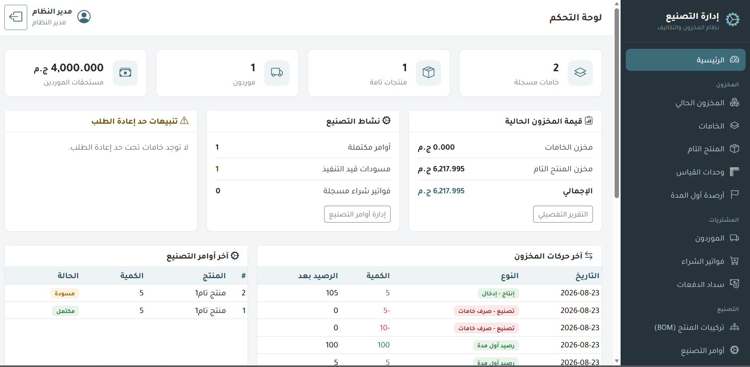This screenshot has height=367, width=750.
Task: Click the رصيد أول مدة badge with quantity 100
Action: (x=496, y=345)
